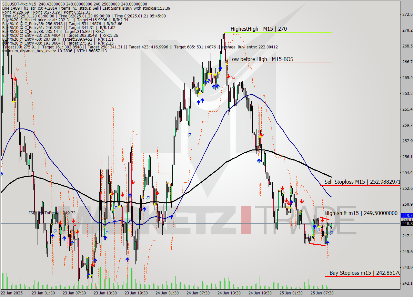Viewport: 413px width, 297px height.
Task: Click the 'Low before High M15-BOS' label
Action: [261, 59]
